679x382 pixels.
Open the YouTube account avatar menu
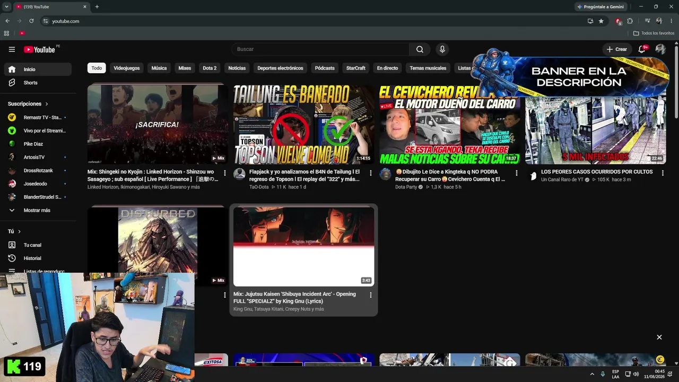coord(660,49)
